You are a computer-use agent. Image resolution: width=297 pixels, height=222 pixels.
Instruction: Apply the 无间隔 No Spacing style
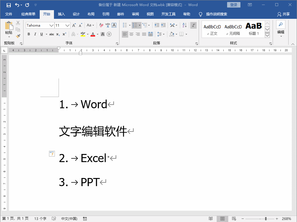click(233, 30)
